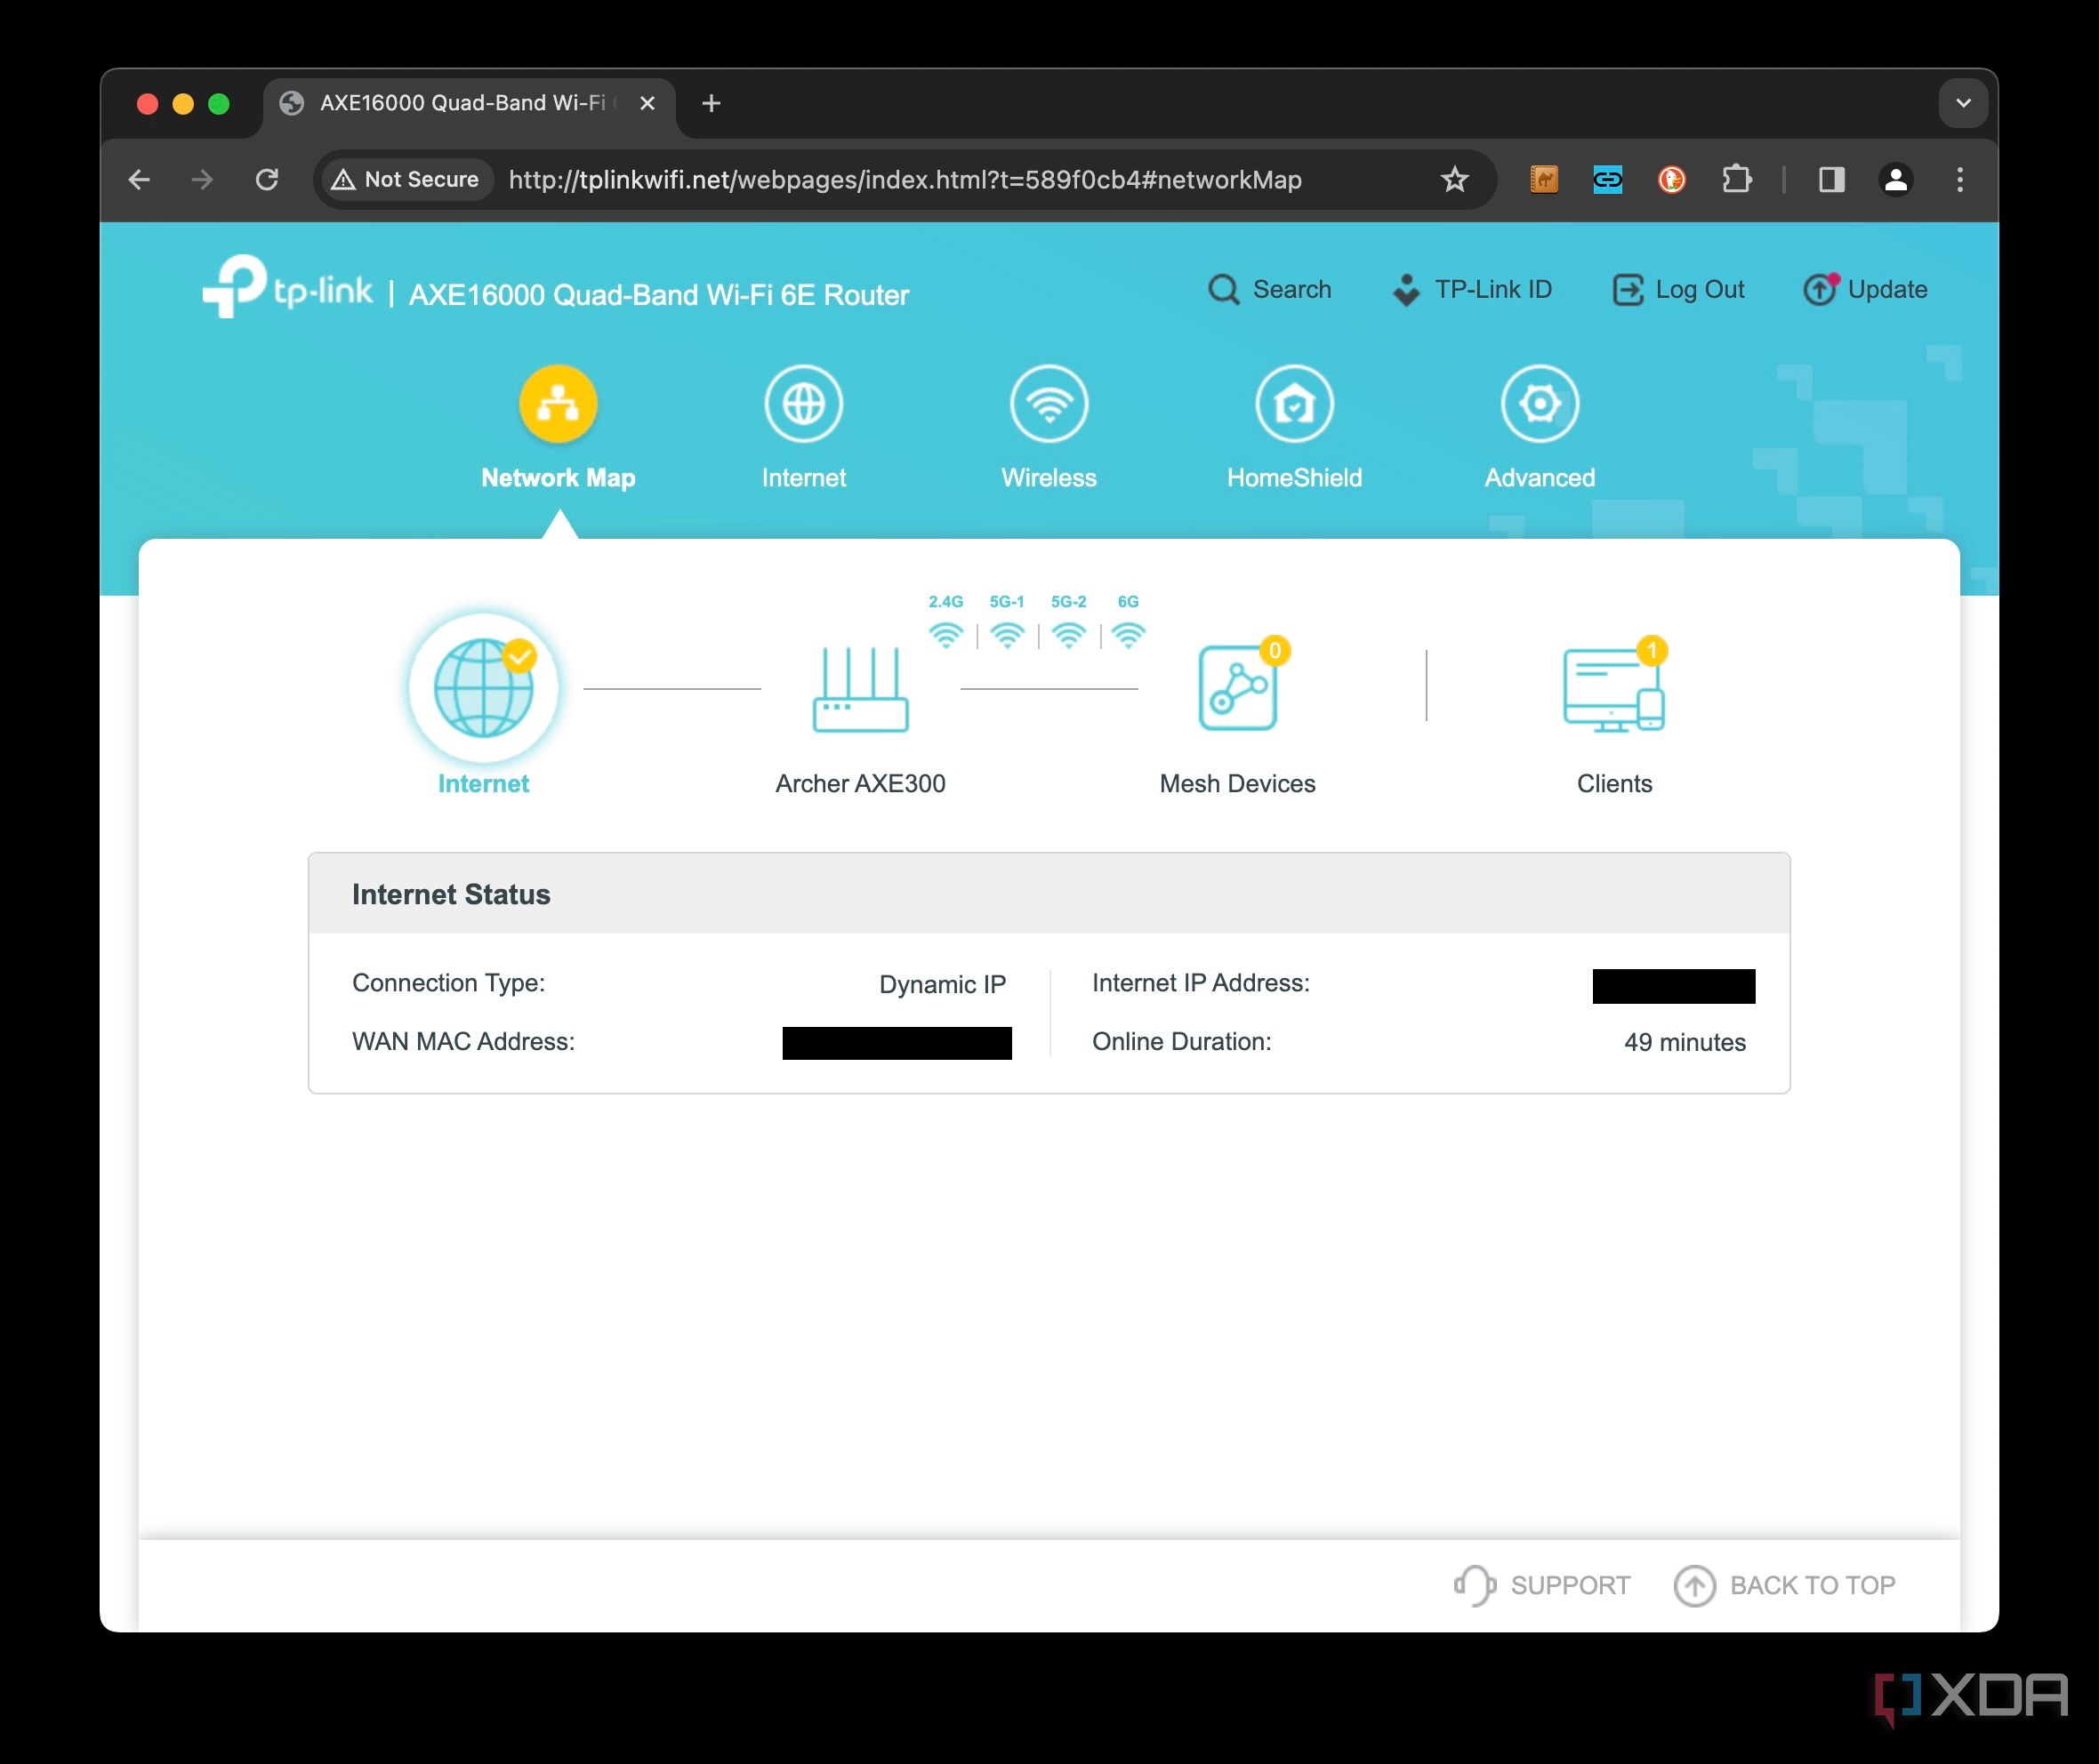
Task: Open the Internet settings globe icon
Action: point(803,404)
